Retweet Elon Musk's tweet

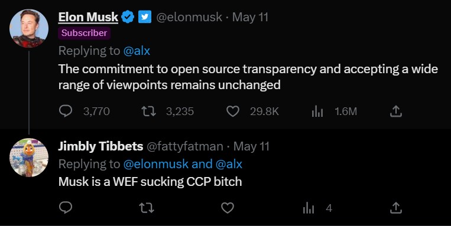click(x=149, y=111)
